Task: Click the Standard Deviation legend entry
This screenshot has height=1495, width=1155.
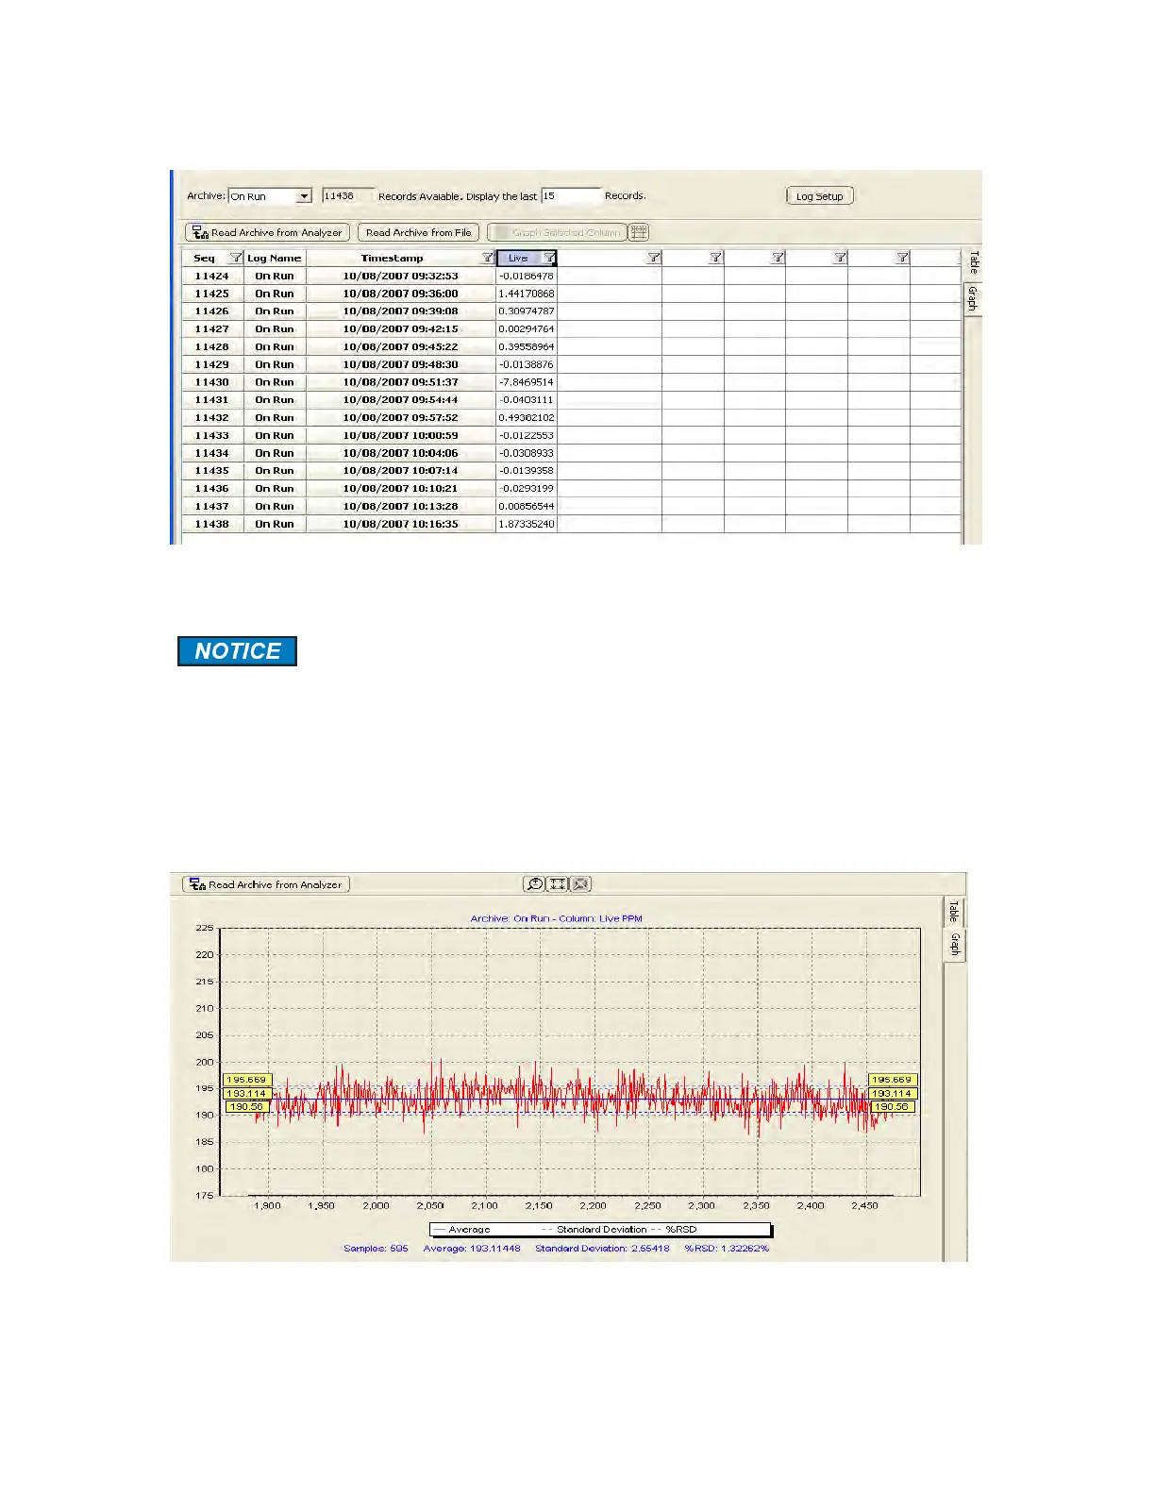Action: coord(594,1230)
